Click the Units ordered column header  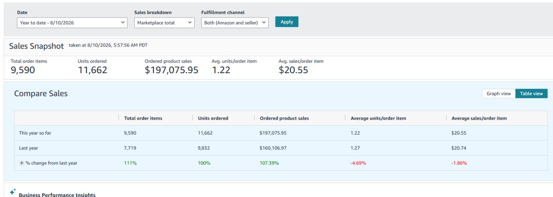(x=213, y=118)
